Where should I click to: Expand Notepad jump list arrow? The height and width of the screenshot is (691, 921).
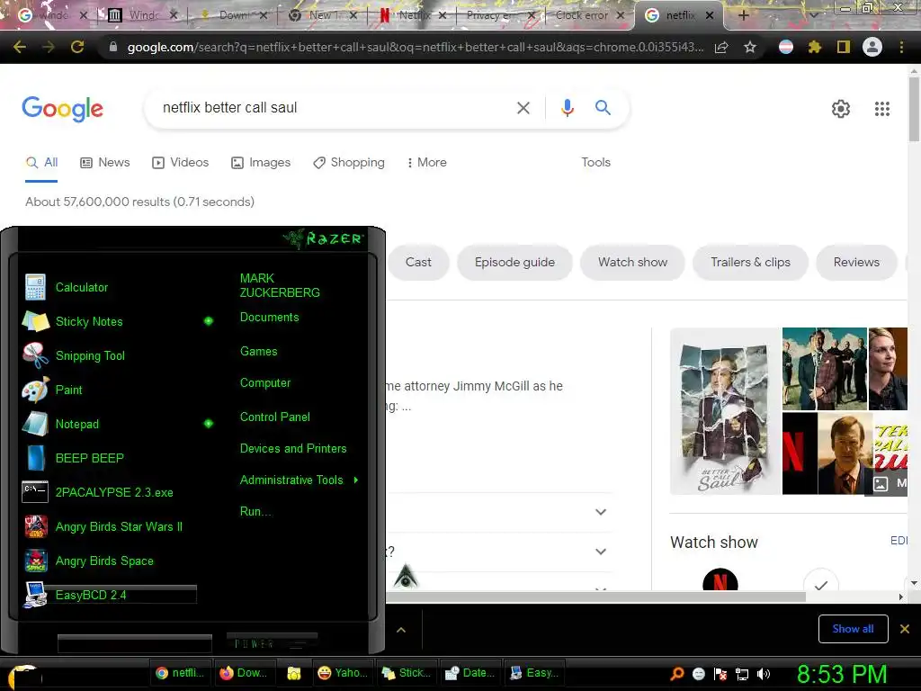coord(208,423)
